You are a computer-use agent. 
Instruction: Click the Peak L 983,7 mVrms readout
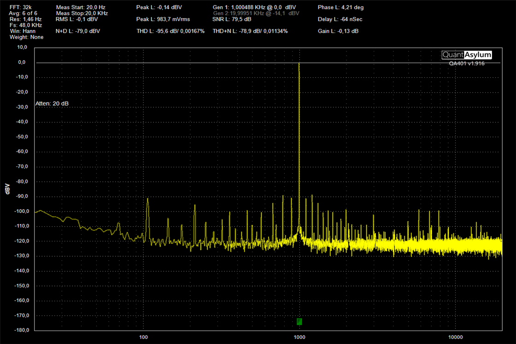pyautogui.click(x=163, y=19)
